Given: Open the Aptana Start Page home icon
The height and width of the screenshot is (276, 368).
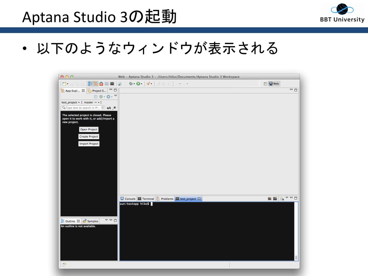Looking at the screenshot, I should pos(101,84).
